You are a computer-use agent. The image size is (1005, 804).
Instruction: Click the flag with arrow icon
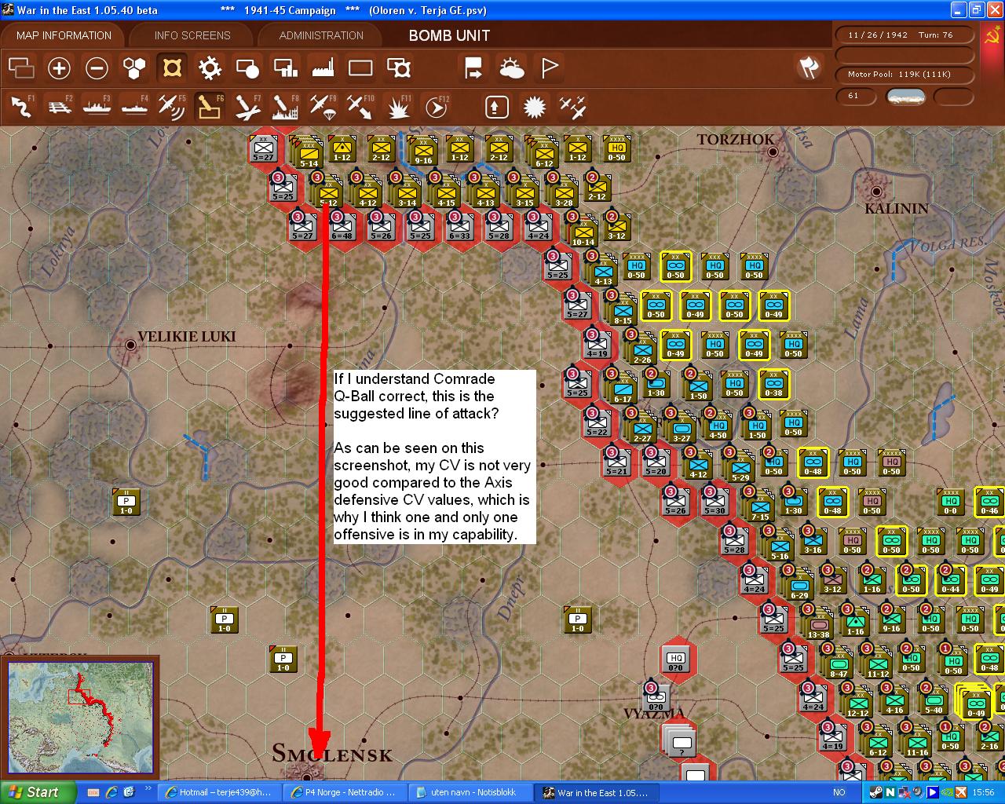[x=473, y=68]
